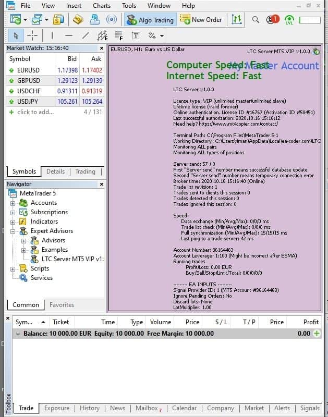Open the Data Window gold icon
Screen dimensions: 328x417
(x=78, y=19)
